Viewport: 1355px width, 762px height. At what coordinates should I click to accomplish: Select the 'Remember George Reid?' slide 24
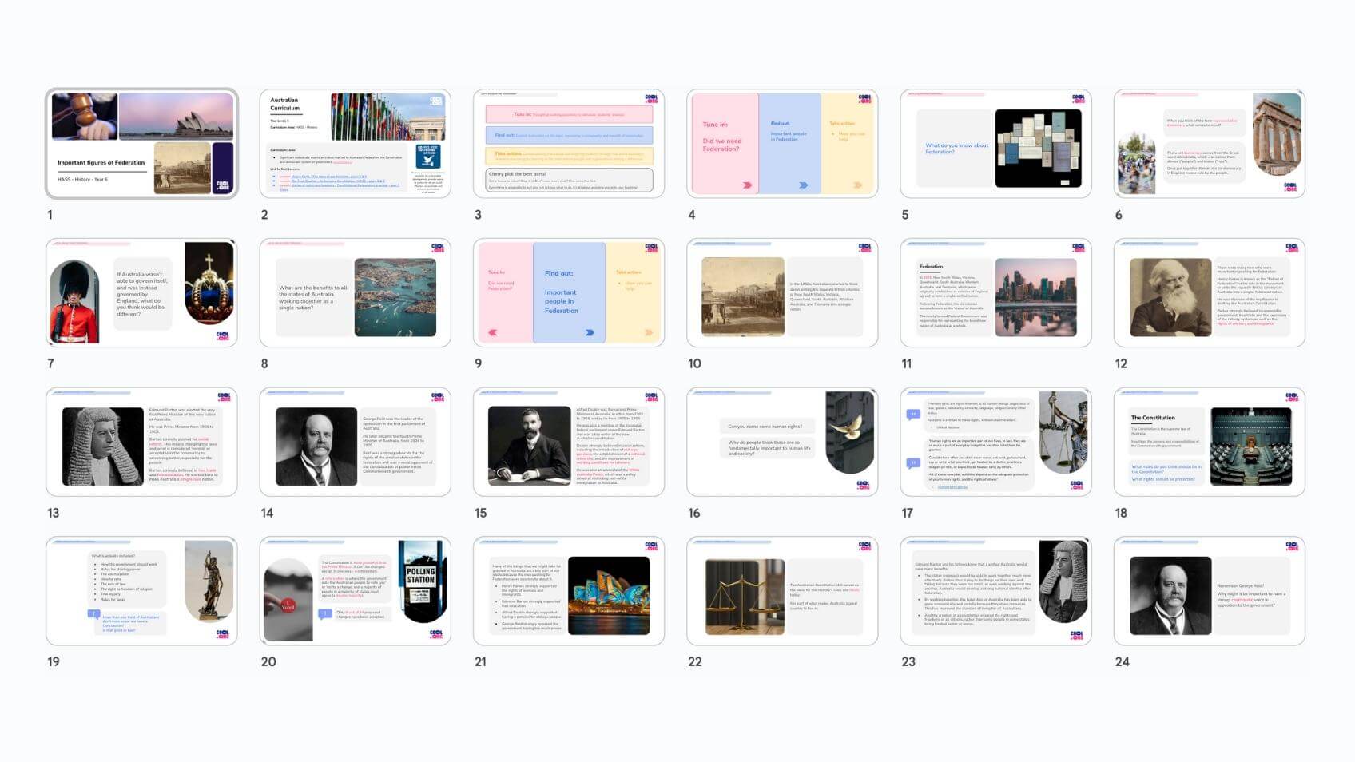coord(1209,591)
